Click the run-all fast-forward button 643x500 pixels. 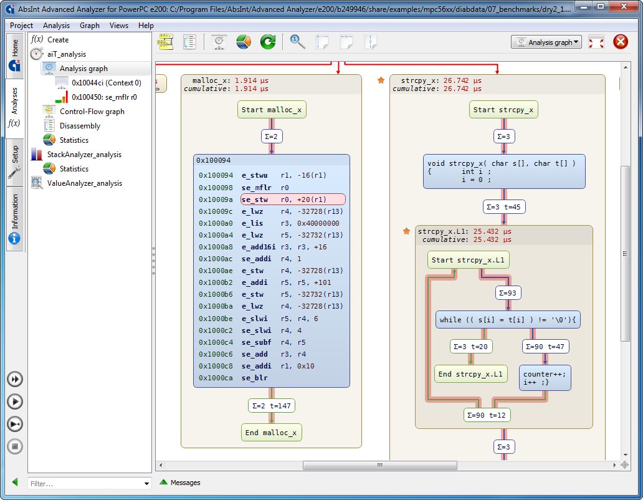point(15,379)
